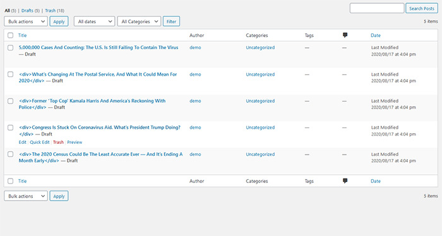
Task: Click the Last Modified date of the 2020 Census post
Action: 393,157
